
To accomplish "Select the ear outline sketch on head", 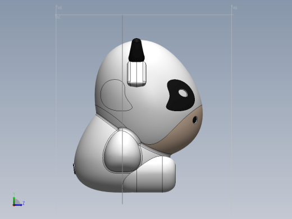I will click(116, 95).
